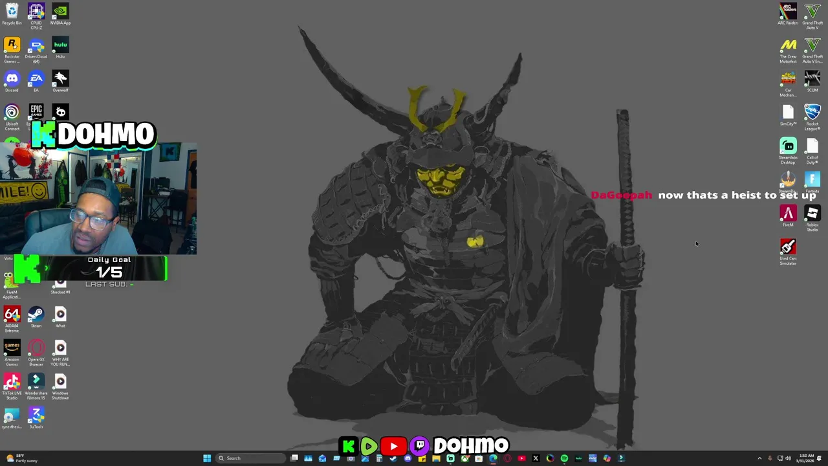The height and width of the screenshot is (466, 828).
Task: Expand the hidden system tray icons
Action: [x=760, y=458]
